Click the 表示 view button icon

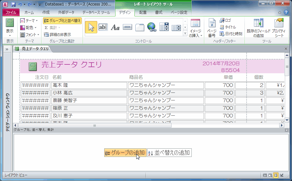click(10, 23)
